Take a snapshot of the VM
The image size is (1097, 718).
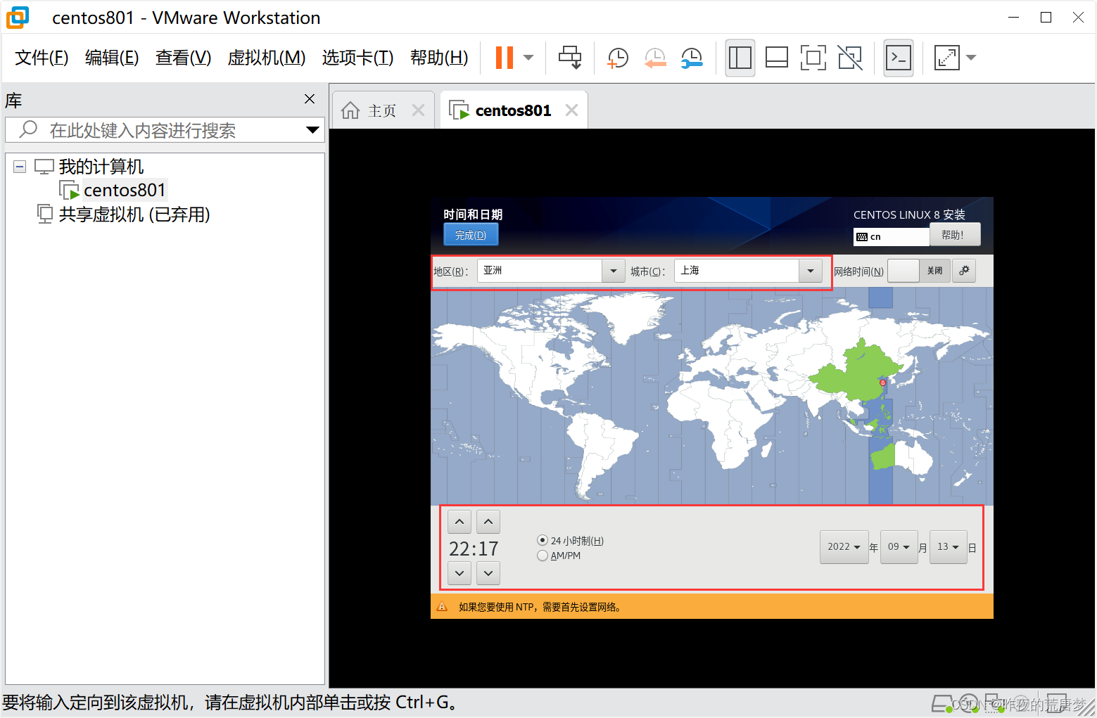(x=617, y=58)
